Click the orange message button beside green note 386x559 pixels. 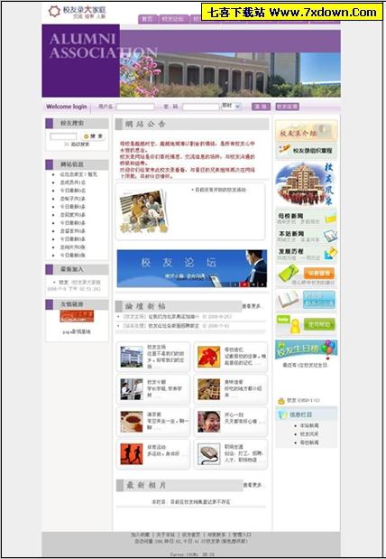319,274
